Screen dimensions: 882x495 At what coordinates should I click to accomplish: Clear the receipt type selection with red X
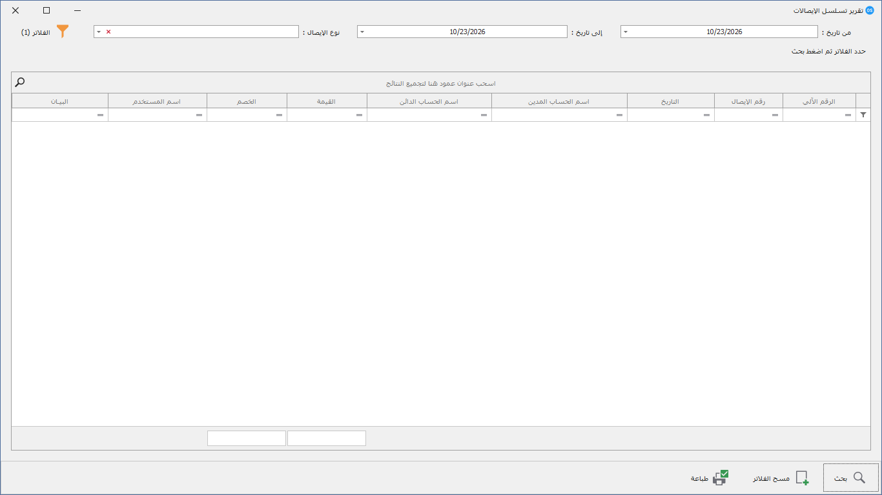(108, 32)
